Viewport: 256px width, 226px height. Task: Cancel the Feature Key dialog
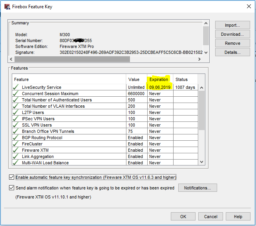pos(210,217)
